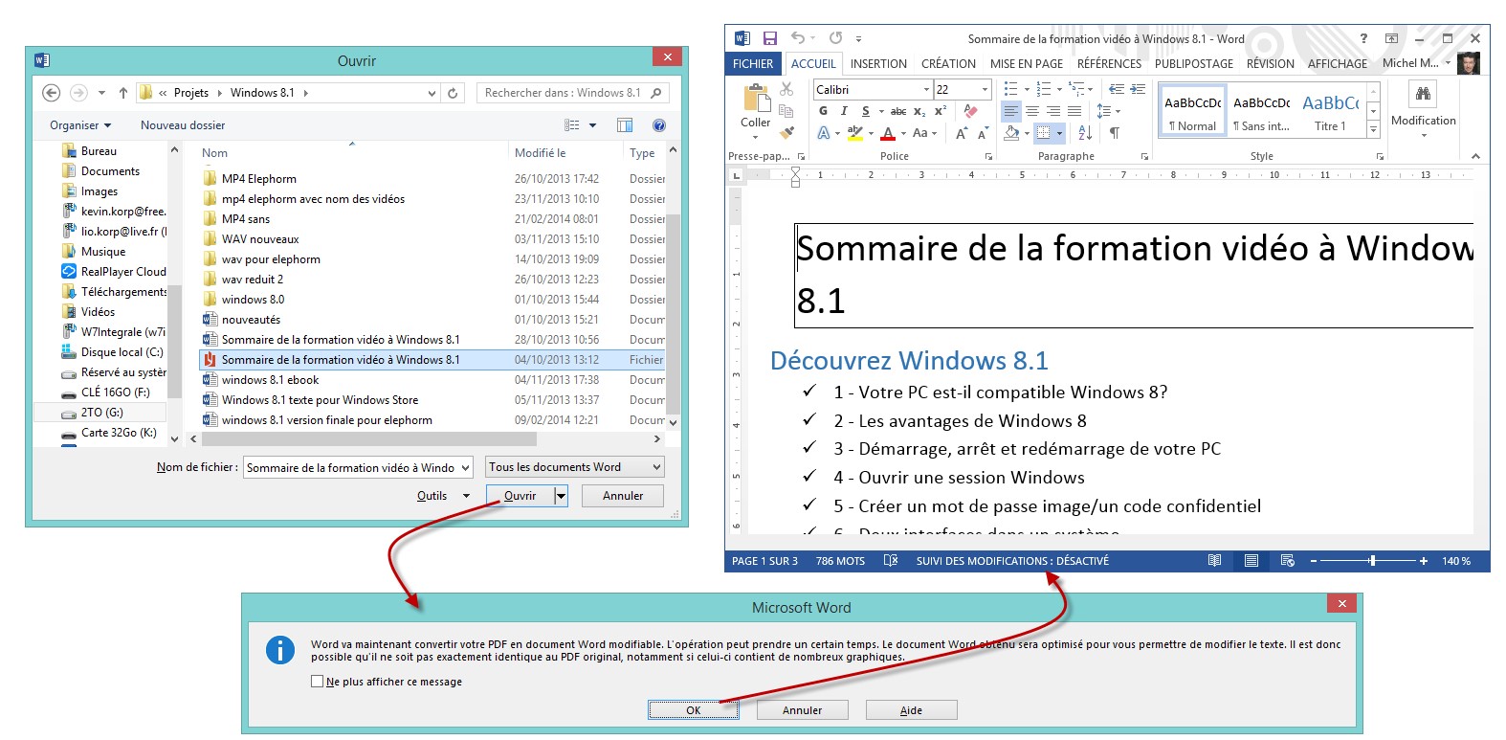Viewport: 1506px width, 740px height.
Task: Click the bullet list icon
Action: tap(1011, 89)
